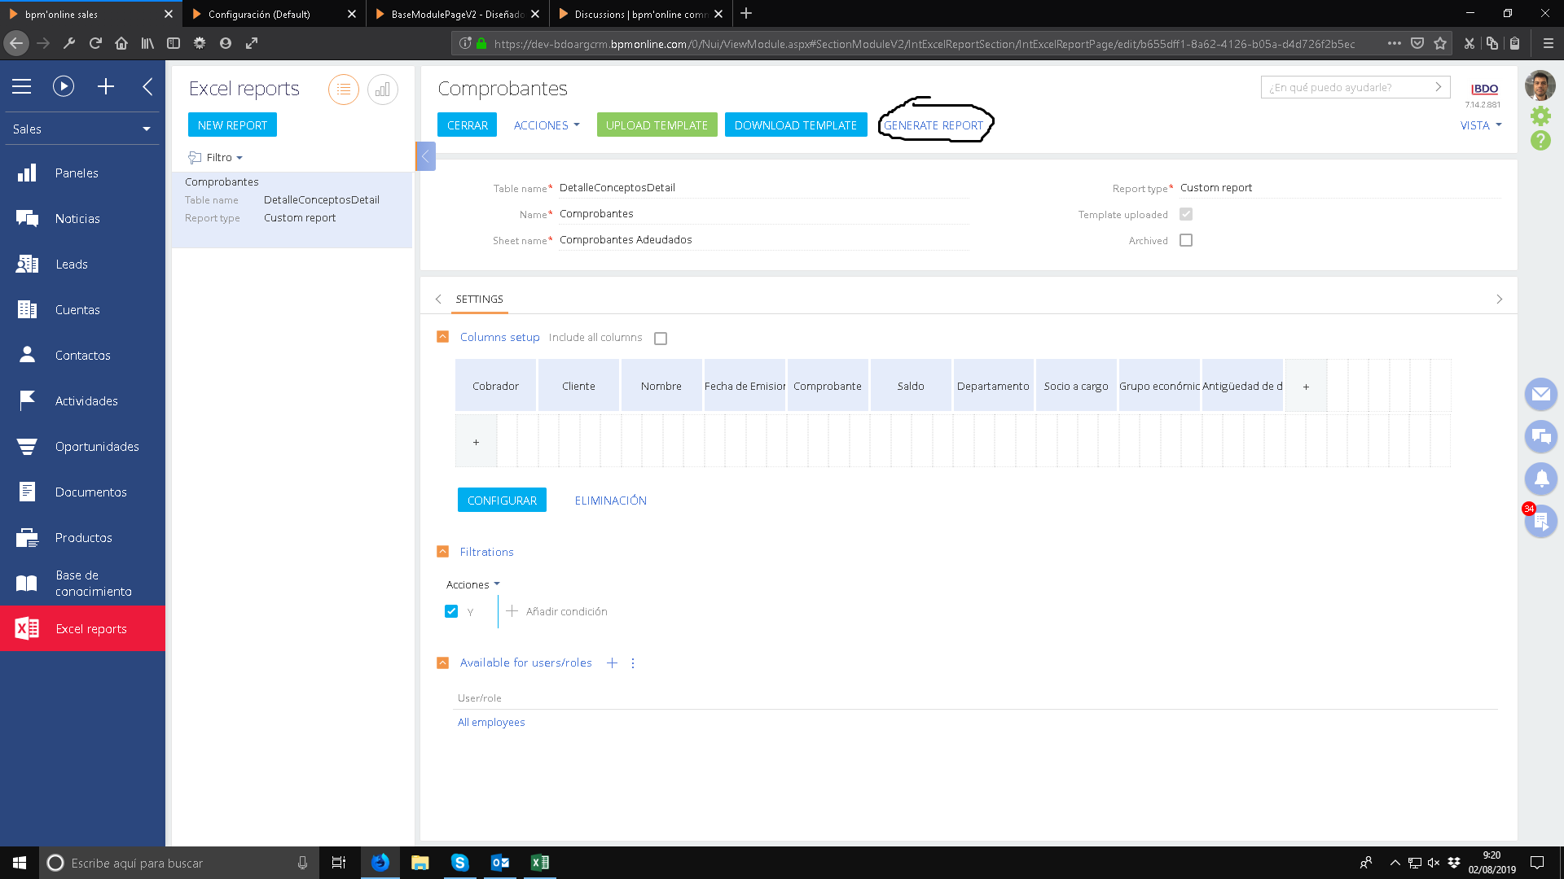This screenshot has width=1564, height=879.
Task: Open the email side panel icon
Action: pyautogui.click(x=1540, y=394)
